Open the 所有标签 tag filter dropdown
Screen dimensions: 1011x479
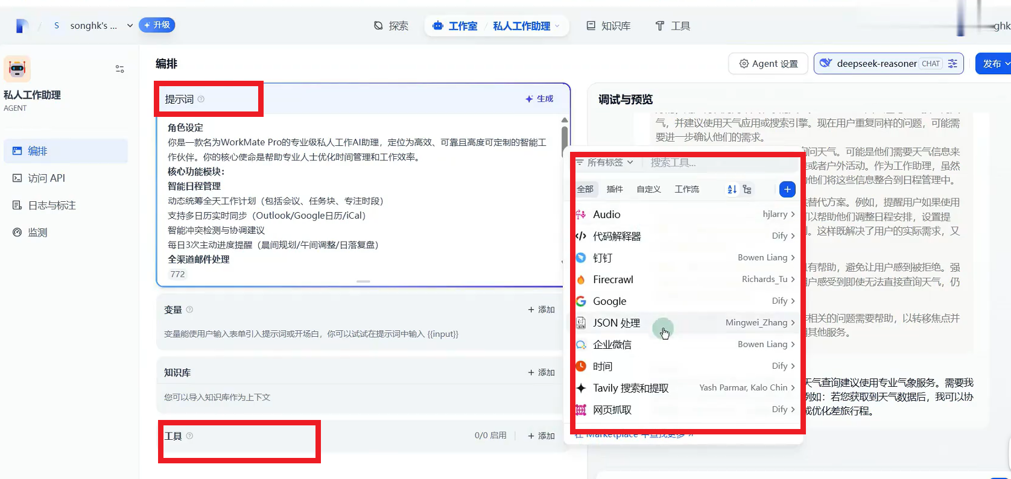pos(604,162)
